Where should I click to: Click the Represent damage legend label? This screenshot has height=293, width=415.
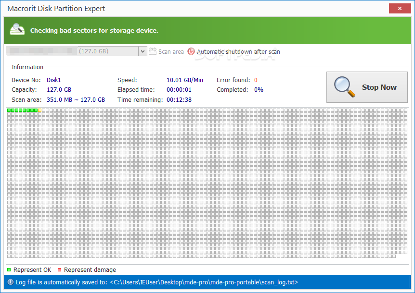90,270
